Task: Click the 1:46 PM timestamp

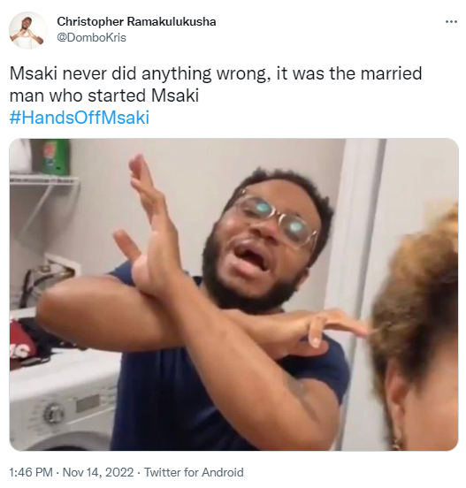Action: click(x=31, y=472)
